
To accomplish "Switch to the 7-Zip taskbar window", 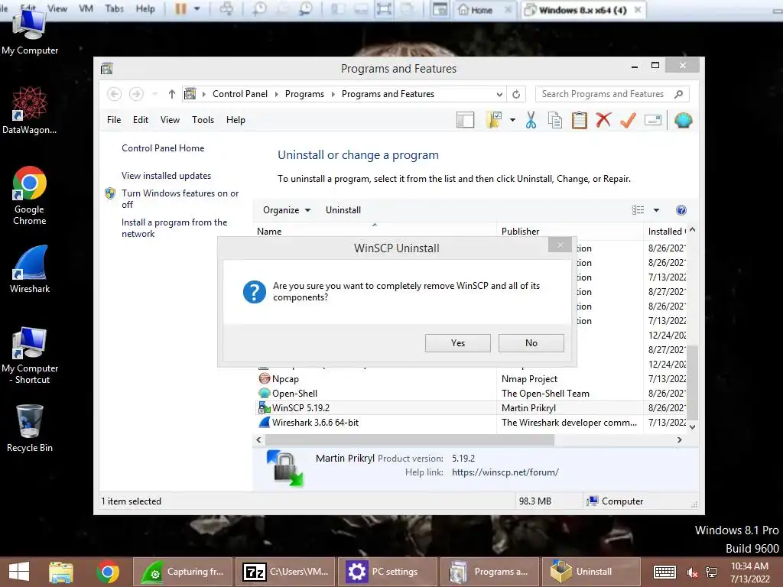I will coord(285,572).
